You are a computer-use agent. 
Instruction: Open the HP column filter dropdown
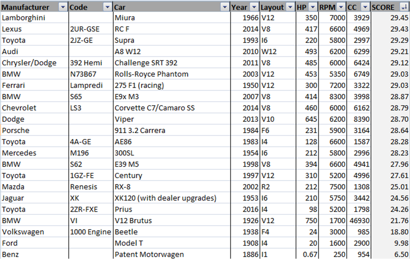pyautogui.click(x=313, y=7)
